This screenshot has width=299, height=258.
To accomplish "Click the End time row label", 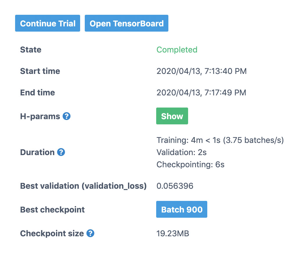I will point(37,93).
